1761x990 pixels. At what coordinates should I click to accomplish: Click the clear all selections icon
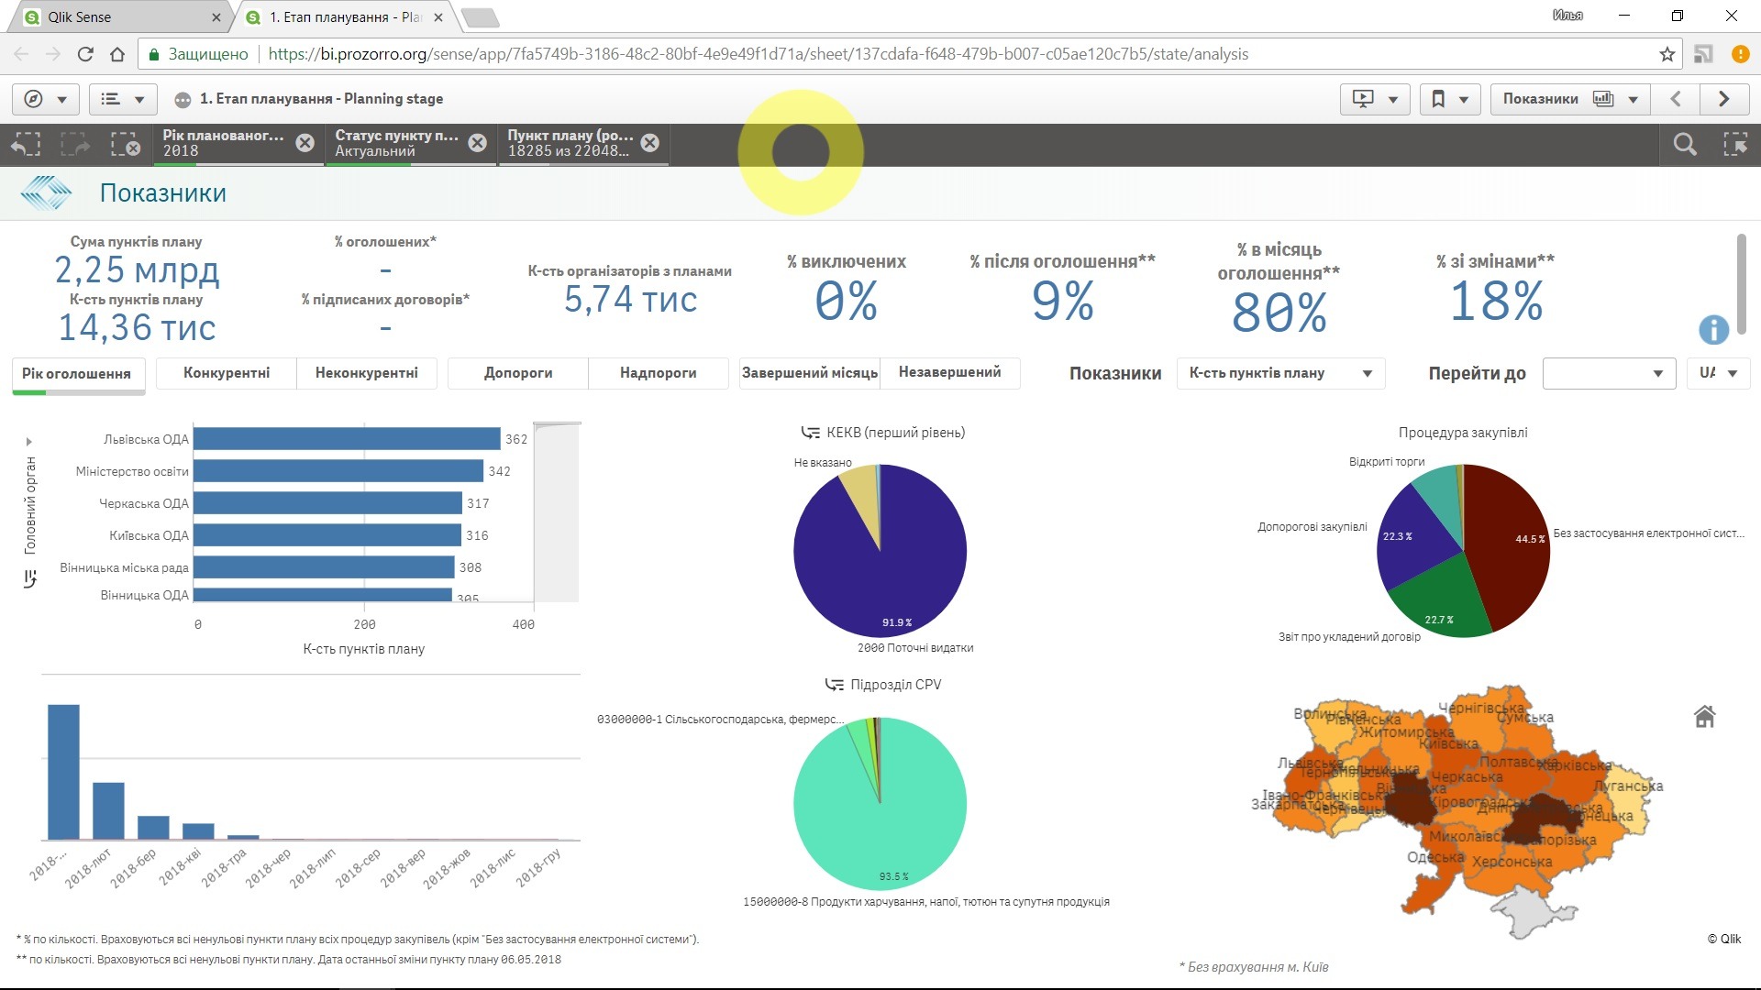(x=125, y=144)
